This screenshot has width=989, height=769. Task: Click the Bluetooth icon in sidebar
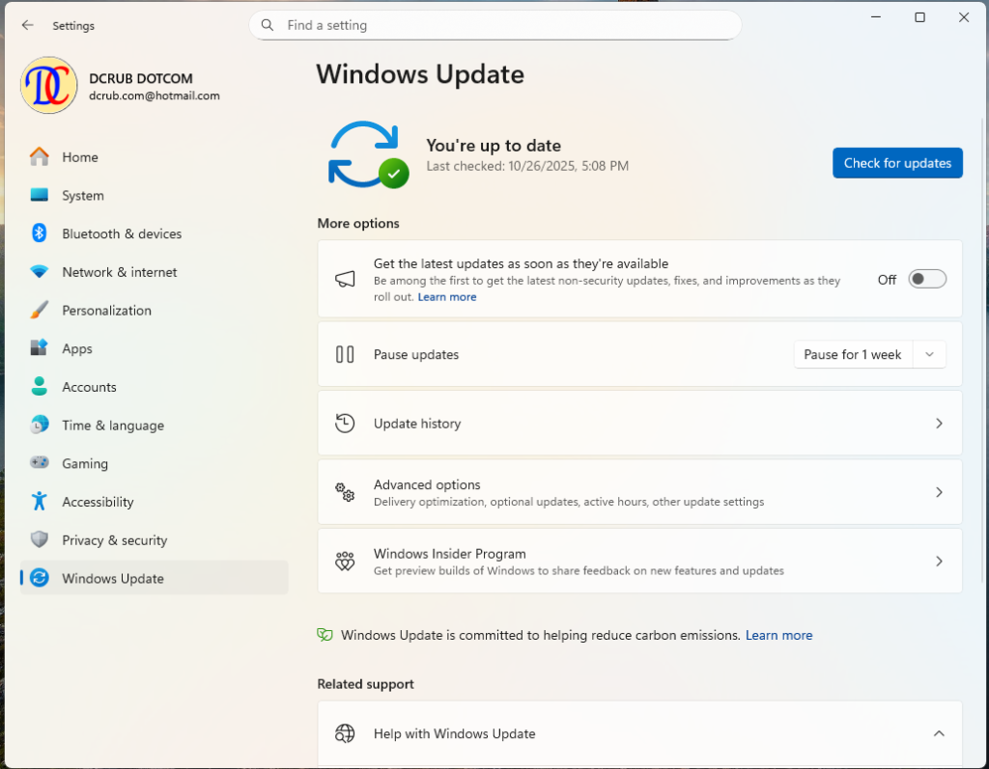[x=39, y=233]
